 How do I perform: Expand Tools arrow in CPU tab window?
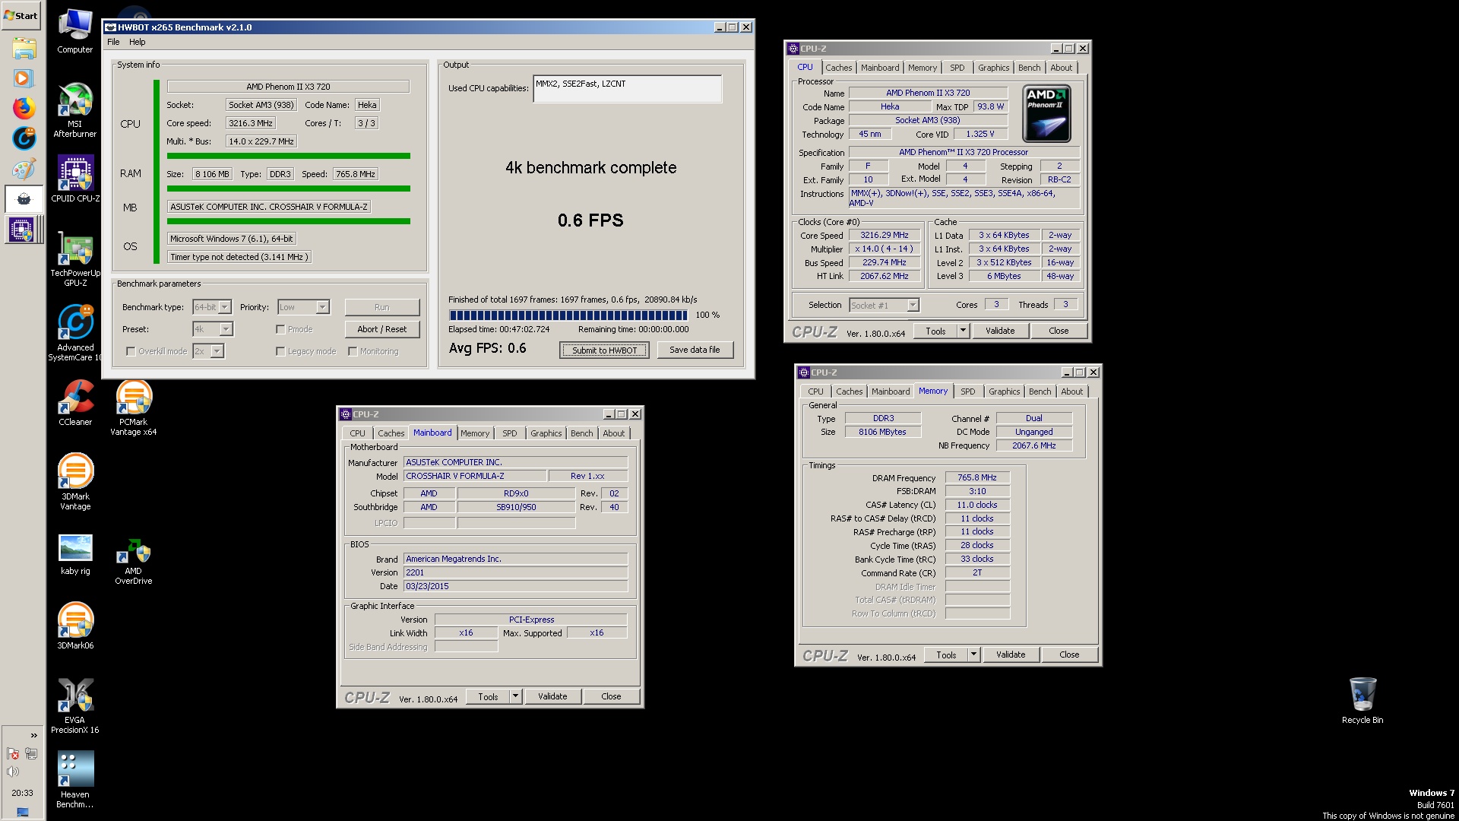pos(964,331)
